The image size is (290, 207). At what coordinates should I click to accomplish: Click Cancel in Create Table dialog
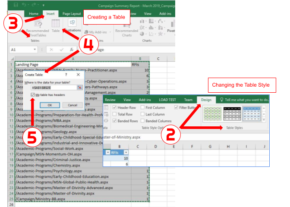coord(72,105)
